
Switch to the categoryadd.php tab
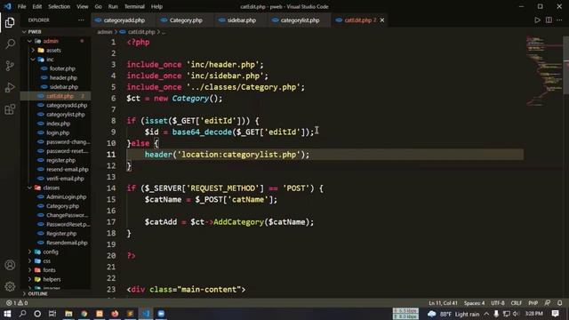(x=124, y=20)
